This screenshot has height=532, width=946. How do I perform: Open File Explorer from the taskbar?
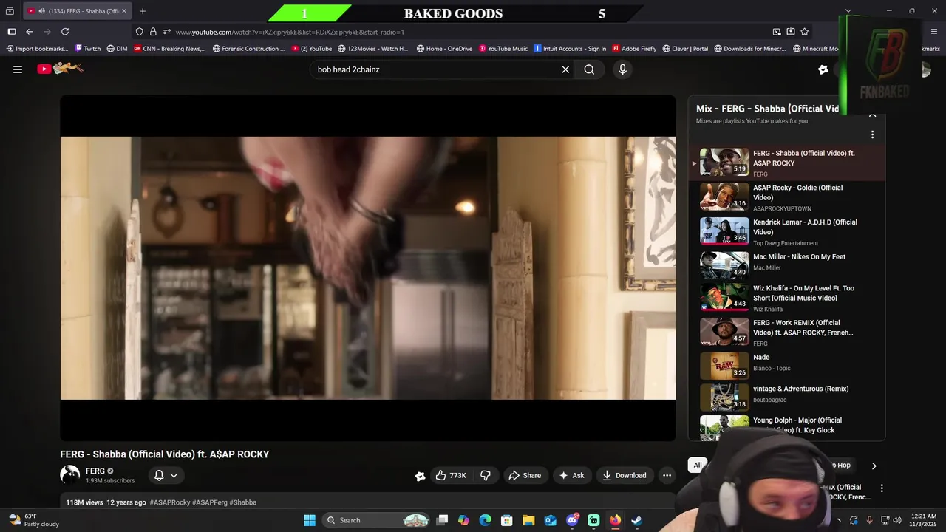[528, 520]
